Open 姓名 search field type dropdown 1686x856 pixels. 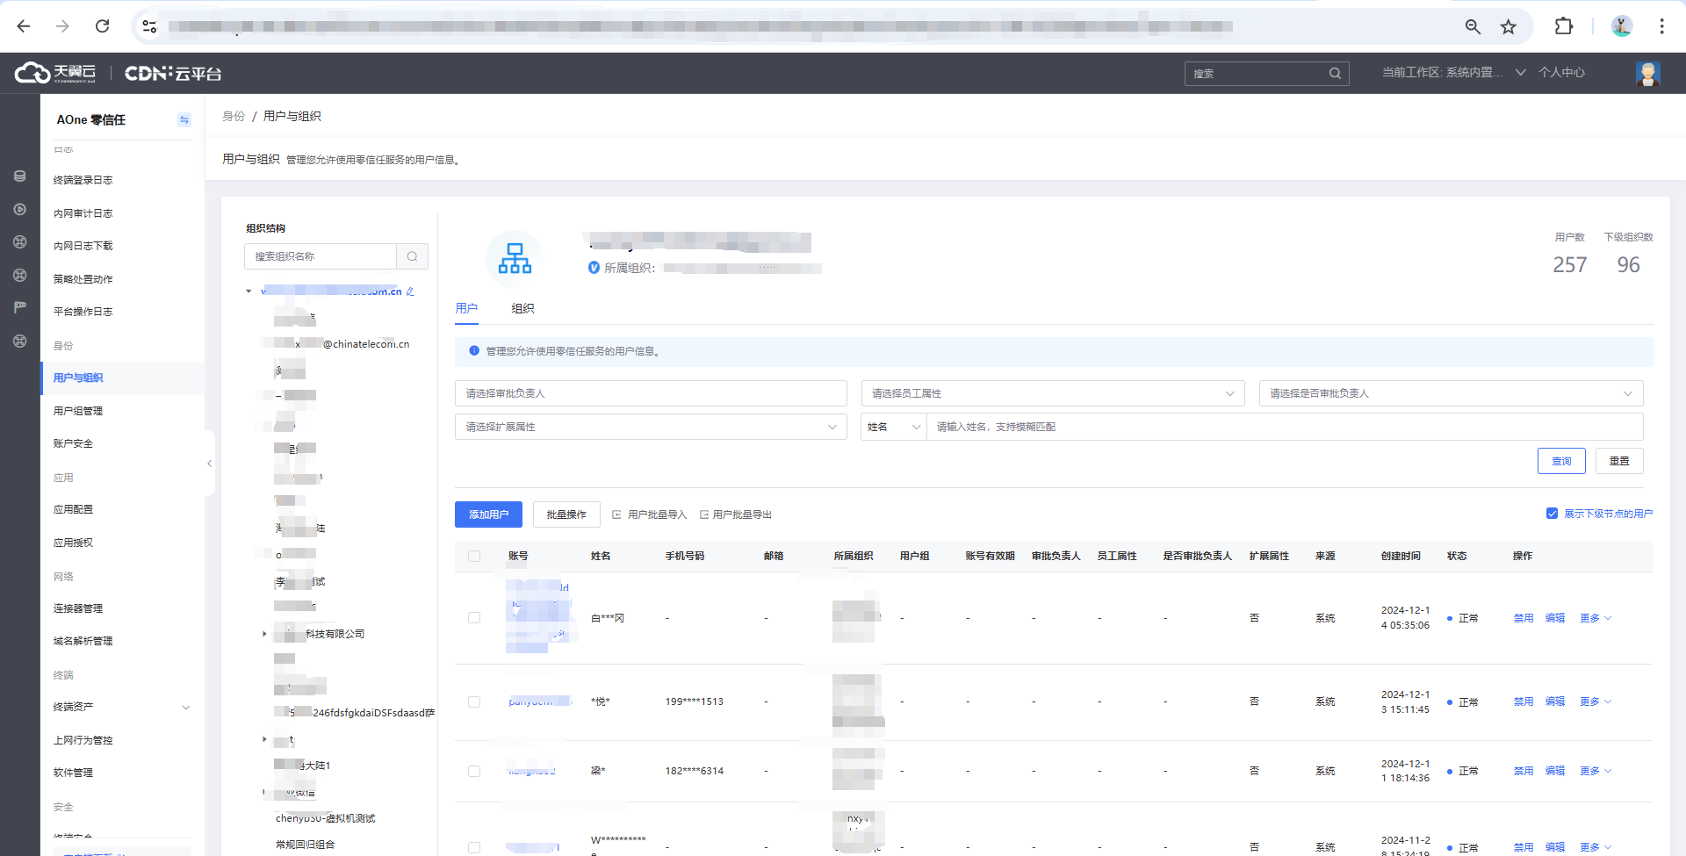(x=894, y=427)
